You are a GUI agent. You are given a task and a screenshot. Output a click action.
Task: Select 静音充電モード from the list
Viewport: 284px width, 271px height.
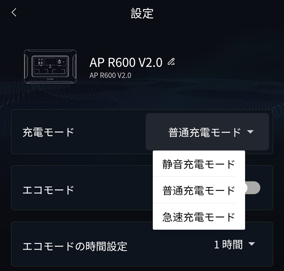point(199,164)
